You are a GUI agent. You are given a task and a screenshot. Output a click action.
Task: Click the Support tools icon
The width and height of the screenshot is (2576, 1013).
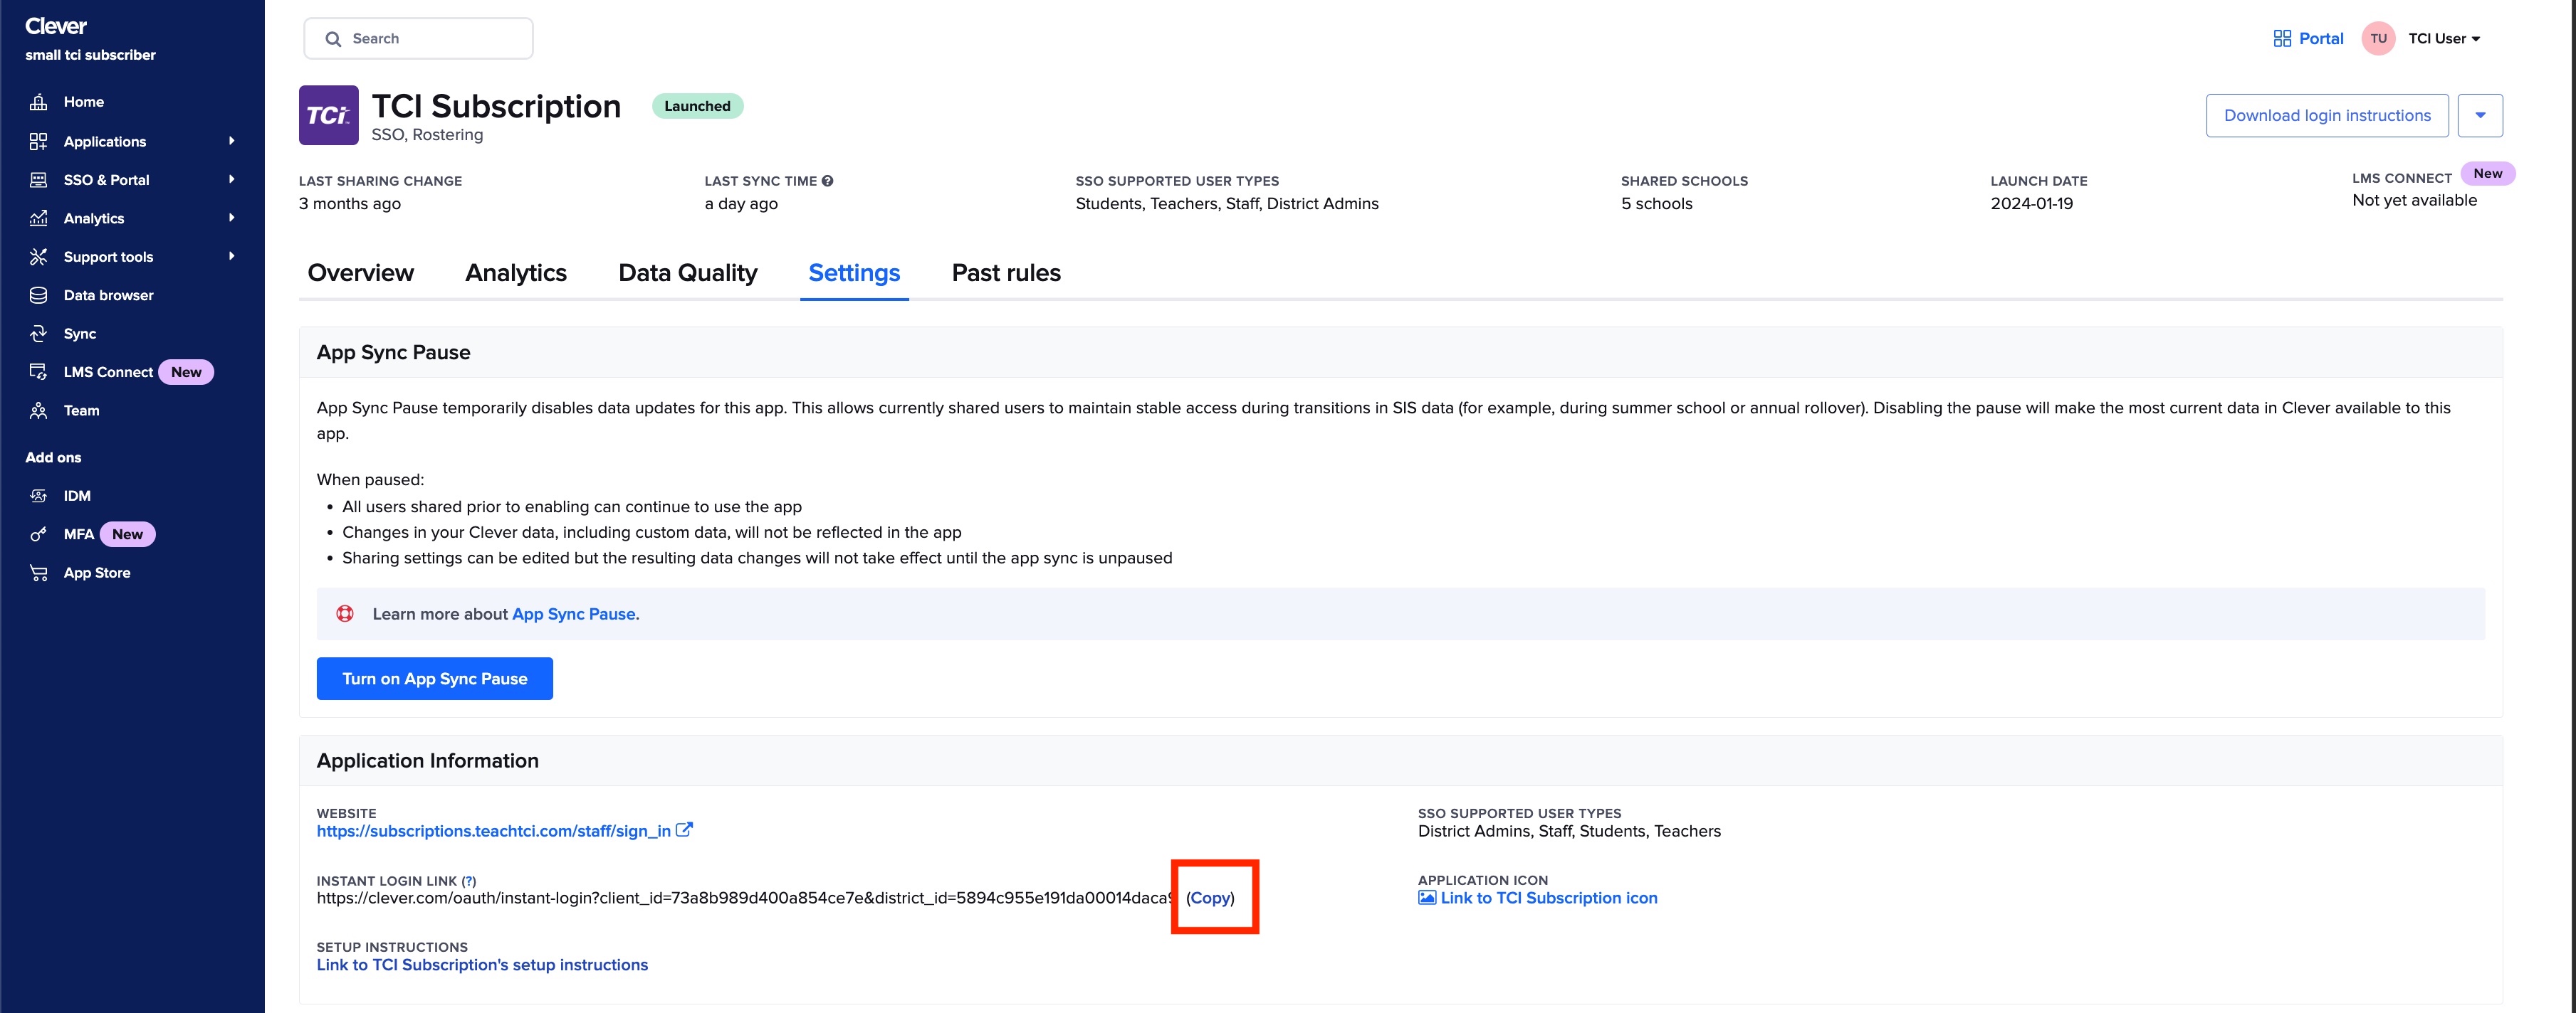click(x=38, y=257)
